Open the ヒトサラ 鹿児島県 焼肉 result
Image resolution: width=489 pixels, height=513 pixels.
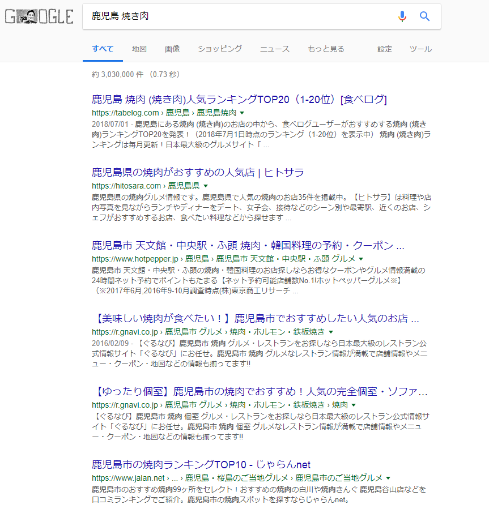pyautogui.click(x=198, y=173)
